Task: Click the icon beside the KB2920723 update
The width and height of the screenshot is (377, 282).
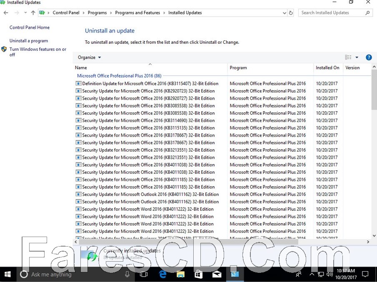Action: point(78,91)
